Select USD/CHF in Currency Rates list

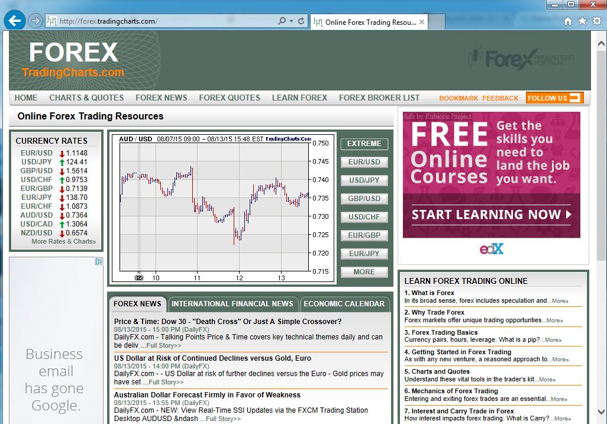click(37, 180)
